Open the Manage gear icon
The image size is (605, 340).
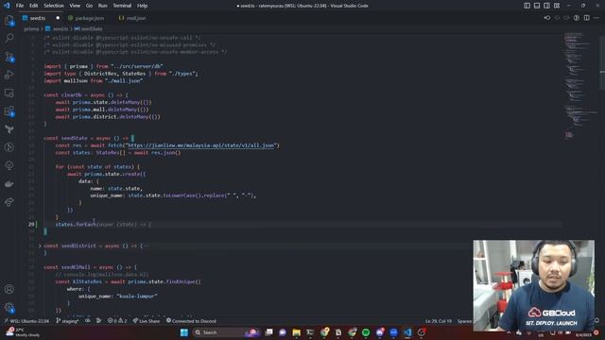pos(9,308)
